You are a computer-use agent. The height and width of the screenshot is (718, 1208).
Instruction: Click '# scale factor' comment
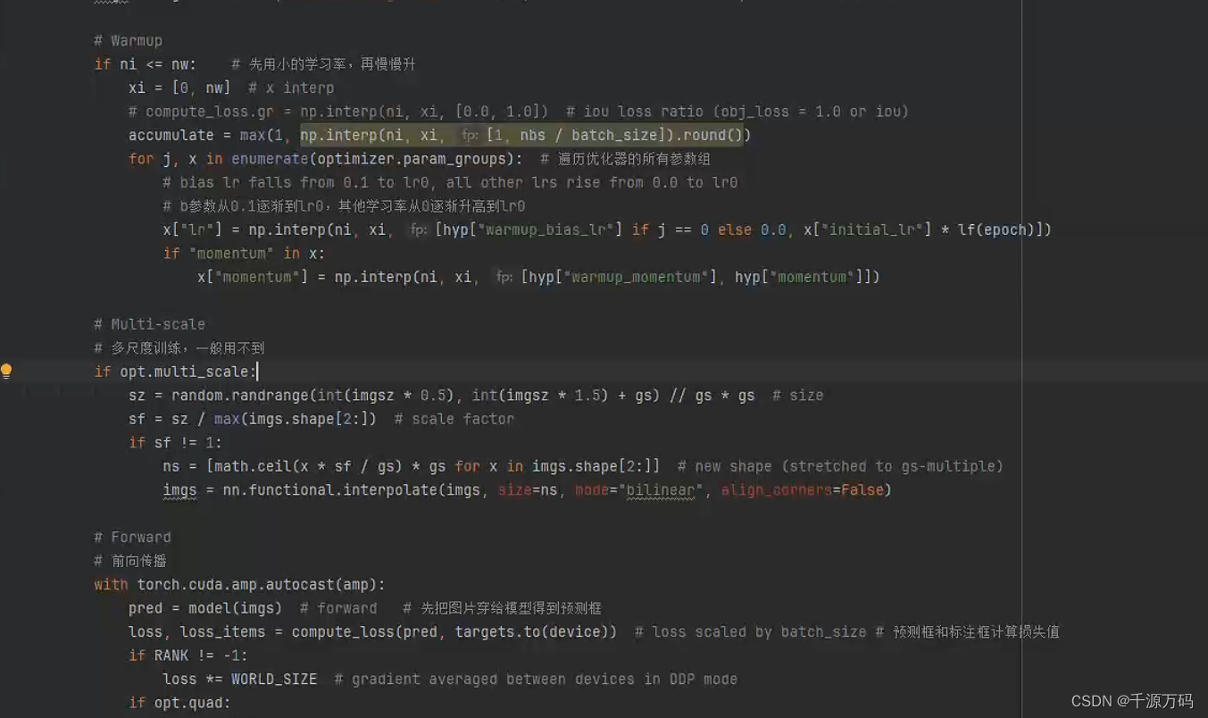click(454, 419)
